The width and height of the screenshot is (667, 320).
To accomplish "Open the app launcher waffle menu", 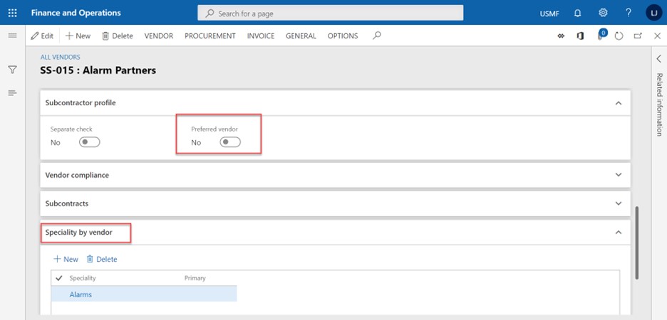I will [x=12, y=13].
